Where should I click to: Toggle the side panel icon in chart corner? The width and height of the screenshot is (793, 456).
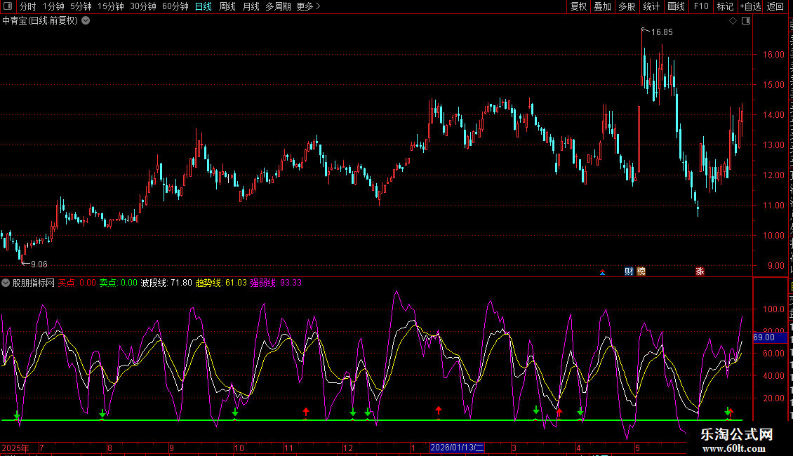point(746,21)
